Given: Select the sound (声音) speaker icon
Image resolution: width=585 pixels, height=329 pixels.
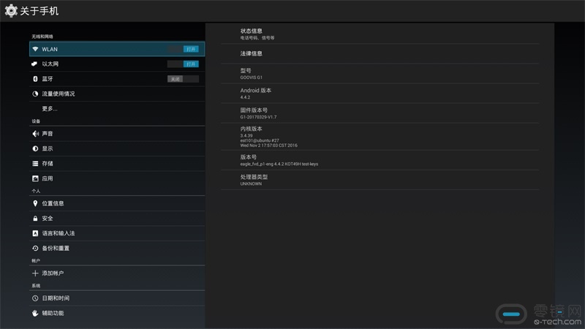Looking at the screenshot, I should [x=35, y=134].
